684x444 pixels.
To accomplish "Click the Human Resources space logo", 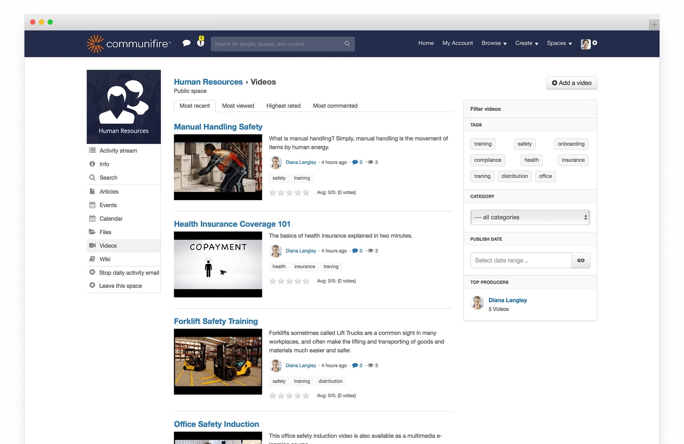I will [123, 107].
